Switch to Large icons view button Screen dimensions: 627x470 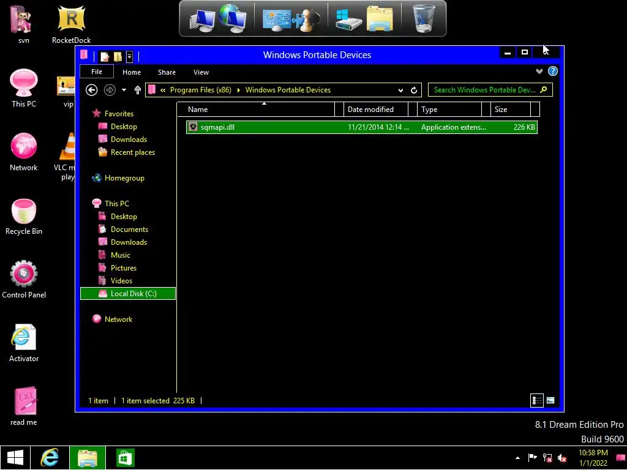550,400
